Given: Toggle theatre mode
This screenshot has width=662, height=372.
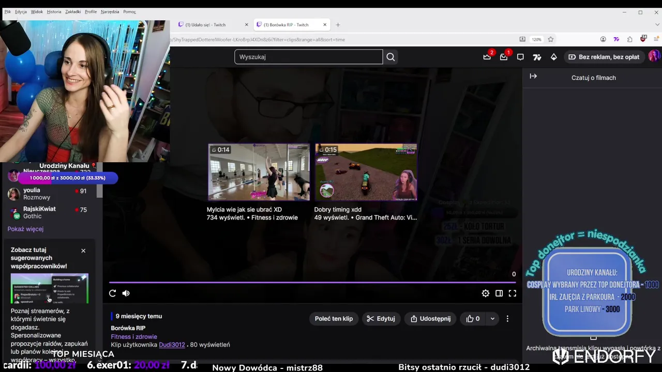Looking at the screenshot, I should [499, 293].
